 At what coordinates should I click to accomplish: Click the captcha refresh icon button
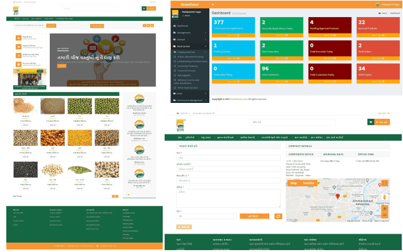coord(278,216)
